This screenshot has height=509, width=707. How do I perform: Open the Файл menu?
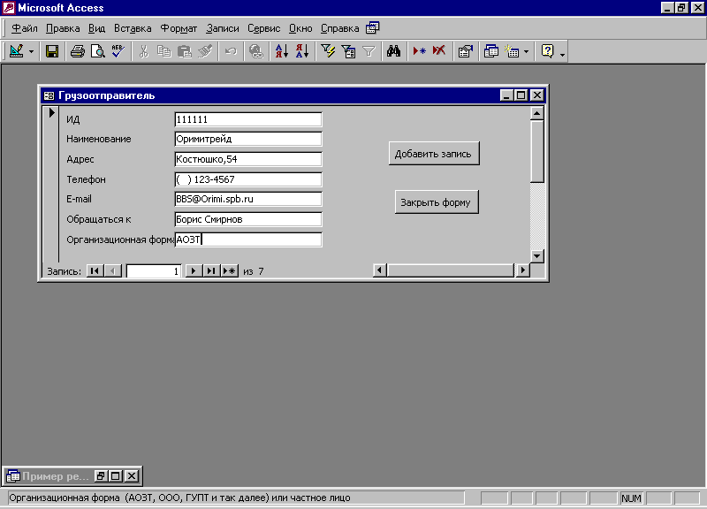25,28
